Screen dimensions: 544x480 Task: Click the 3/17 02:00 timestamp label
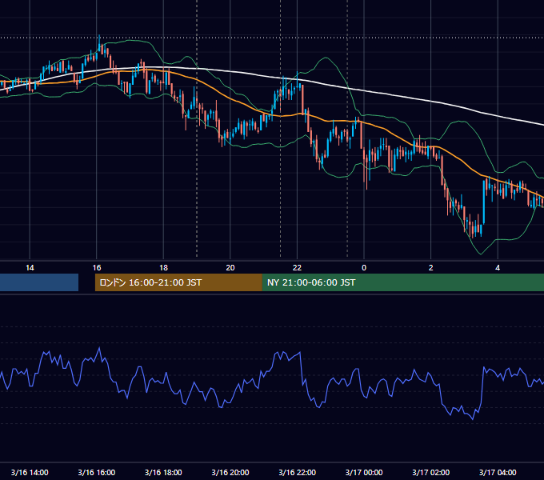click(431, 472)
